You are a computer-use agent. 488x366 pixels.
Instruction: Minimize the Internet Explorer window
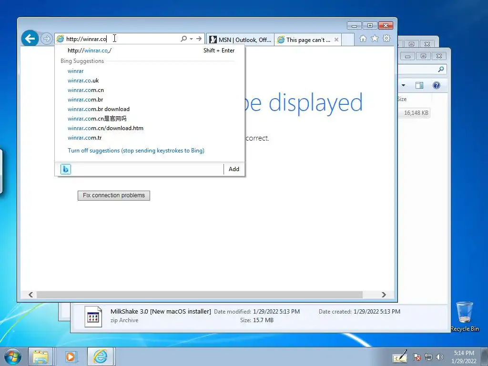coord(354,26)
